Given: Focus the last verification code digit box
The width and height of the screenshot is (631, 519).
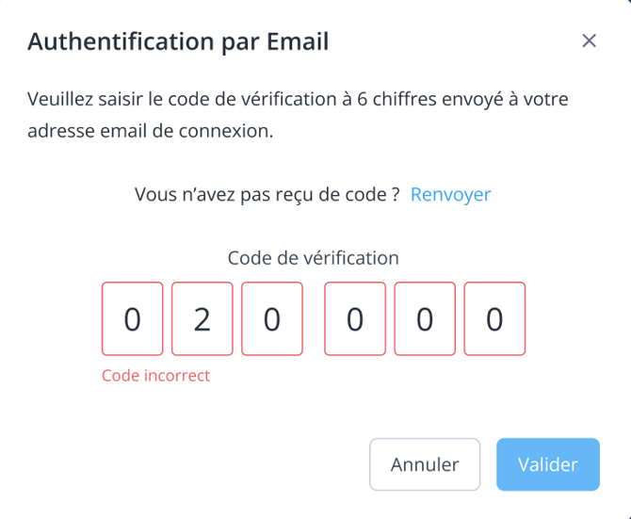Looking at the screenshot, I should 494,319.
